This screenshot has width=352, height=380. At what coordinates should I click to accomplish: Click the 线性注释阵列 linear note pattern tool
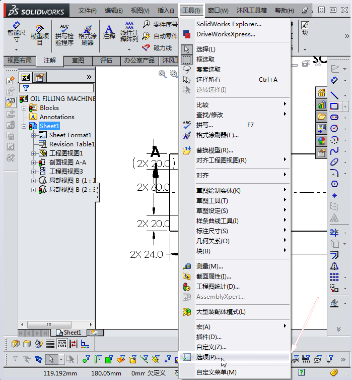point(129,32)
